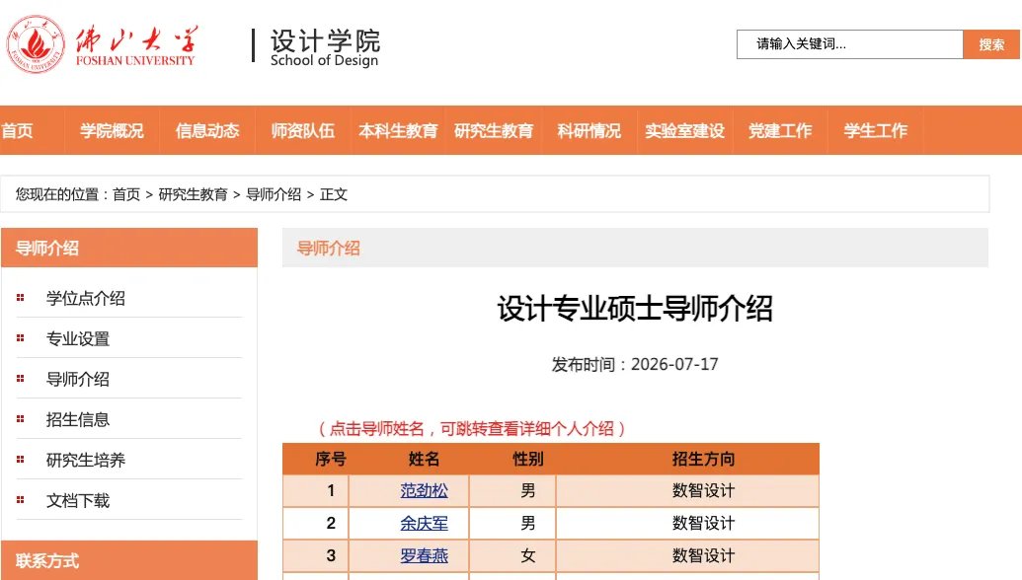Click the 发布时间 2026-07-17 date text
The height and width of the screenshot is (580, 1022).
635,365
